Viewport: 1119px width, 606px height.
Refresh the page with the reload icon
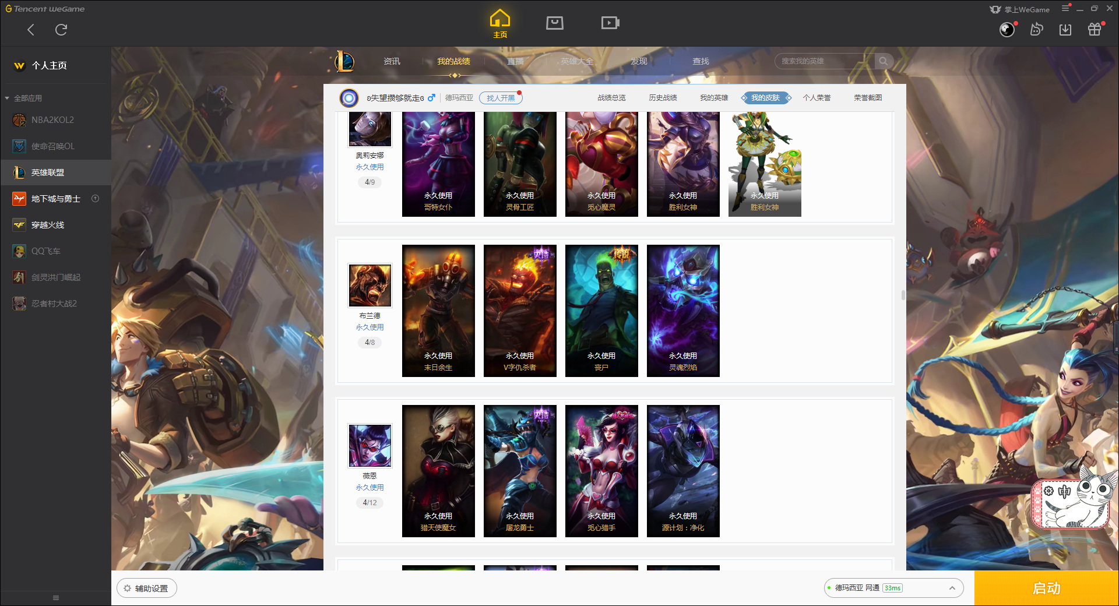point(61,30)
